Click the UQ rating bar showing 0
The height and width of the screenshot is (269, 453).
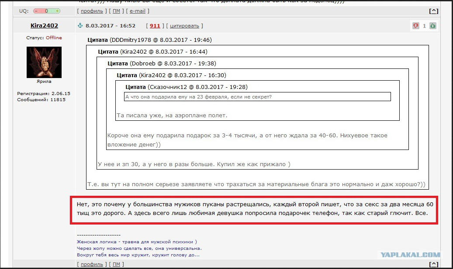pyautogui.click(x=46, y=11)
